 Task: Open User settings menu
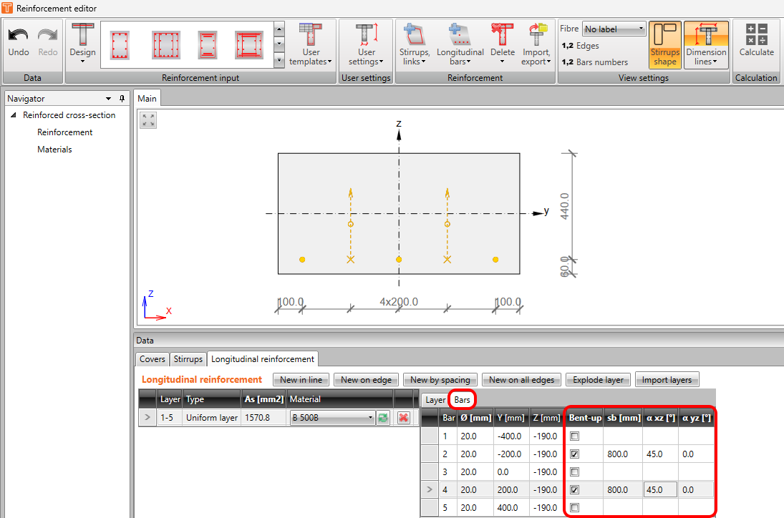[x=366, y=44]
